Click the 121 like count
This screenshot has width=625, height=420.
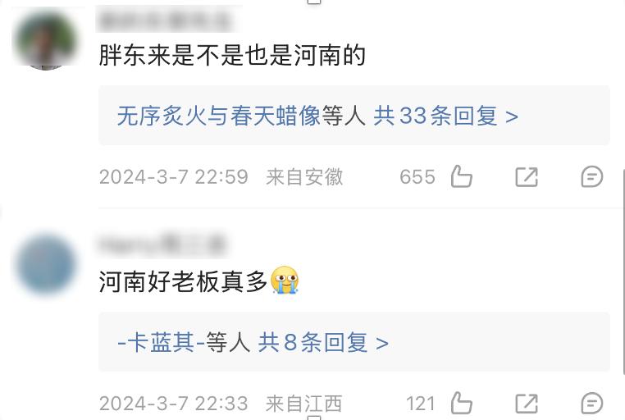tap(420, 404)
